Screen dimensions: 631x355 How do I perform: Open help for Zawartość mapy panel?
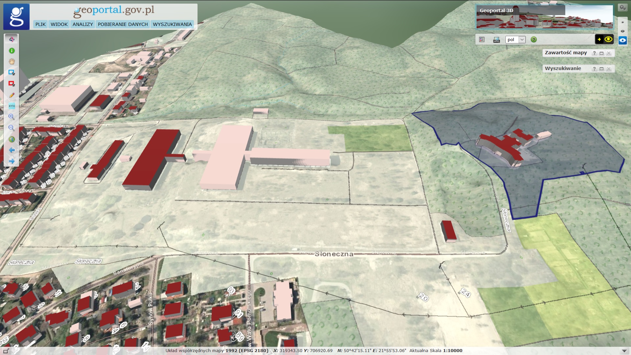(x=594, y=53)
